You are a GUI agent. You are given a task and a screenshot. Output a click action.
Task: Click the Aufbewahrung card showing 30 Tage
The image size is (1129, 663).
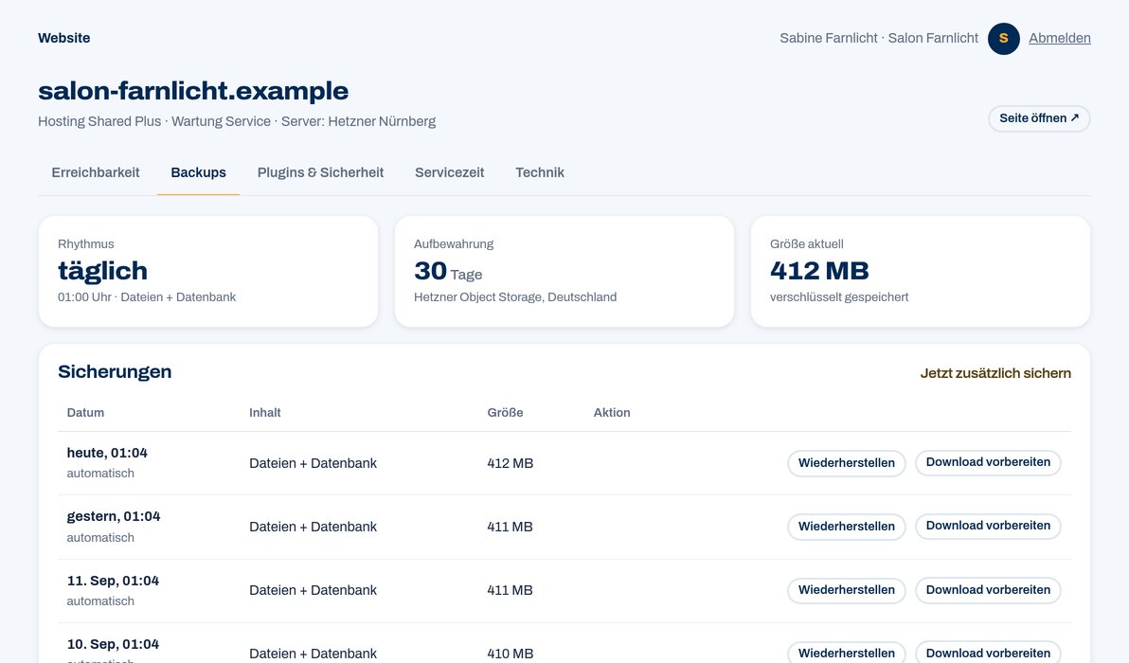[564, 272]
